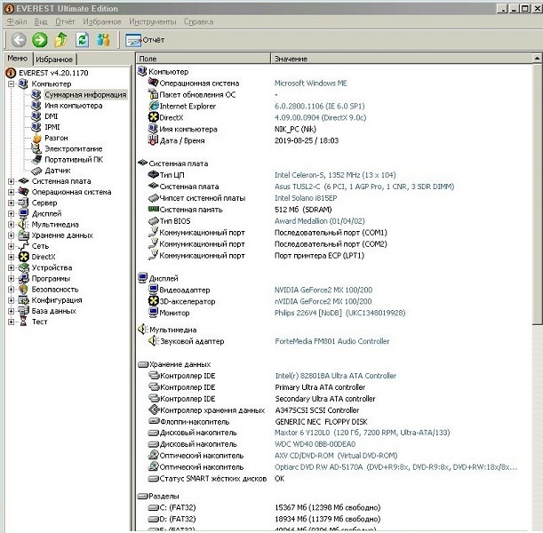Click the scrollbar up arrow
The width and height of the screenshot is (543, 533).
tap(537, 58)
